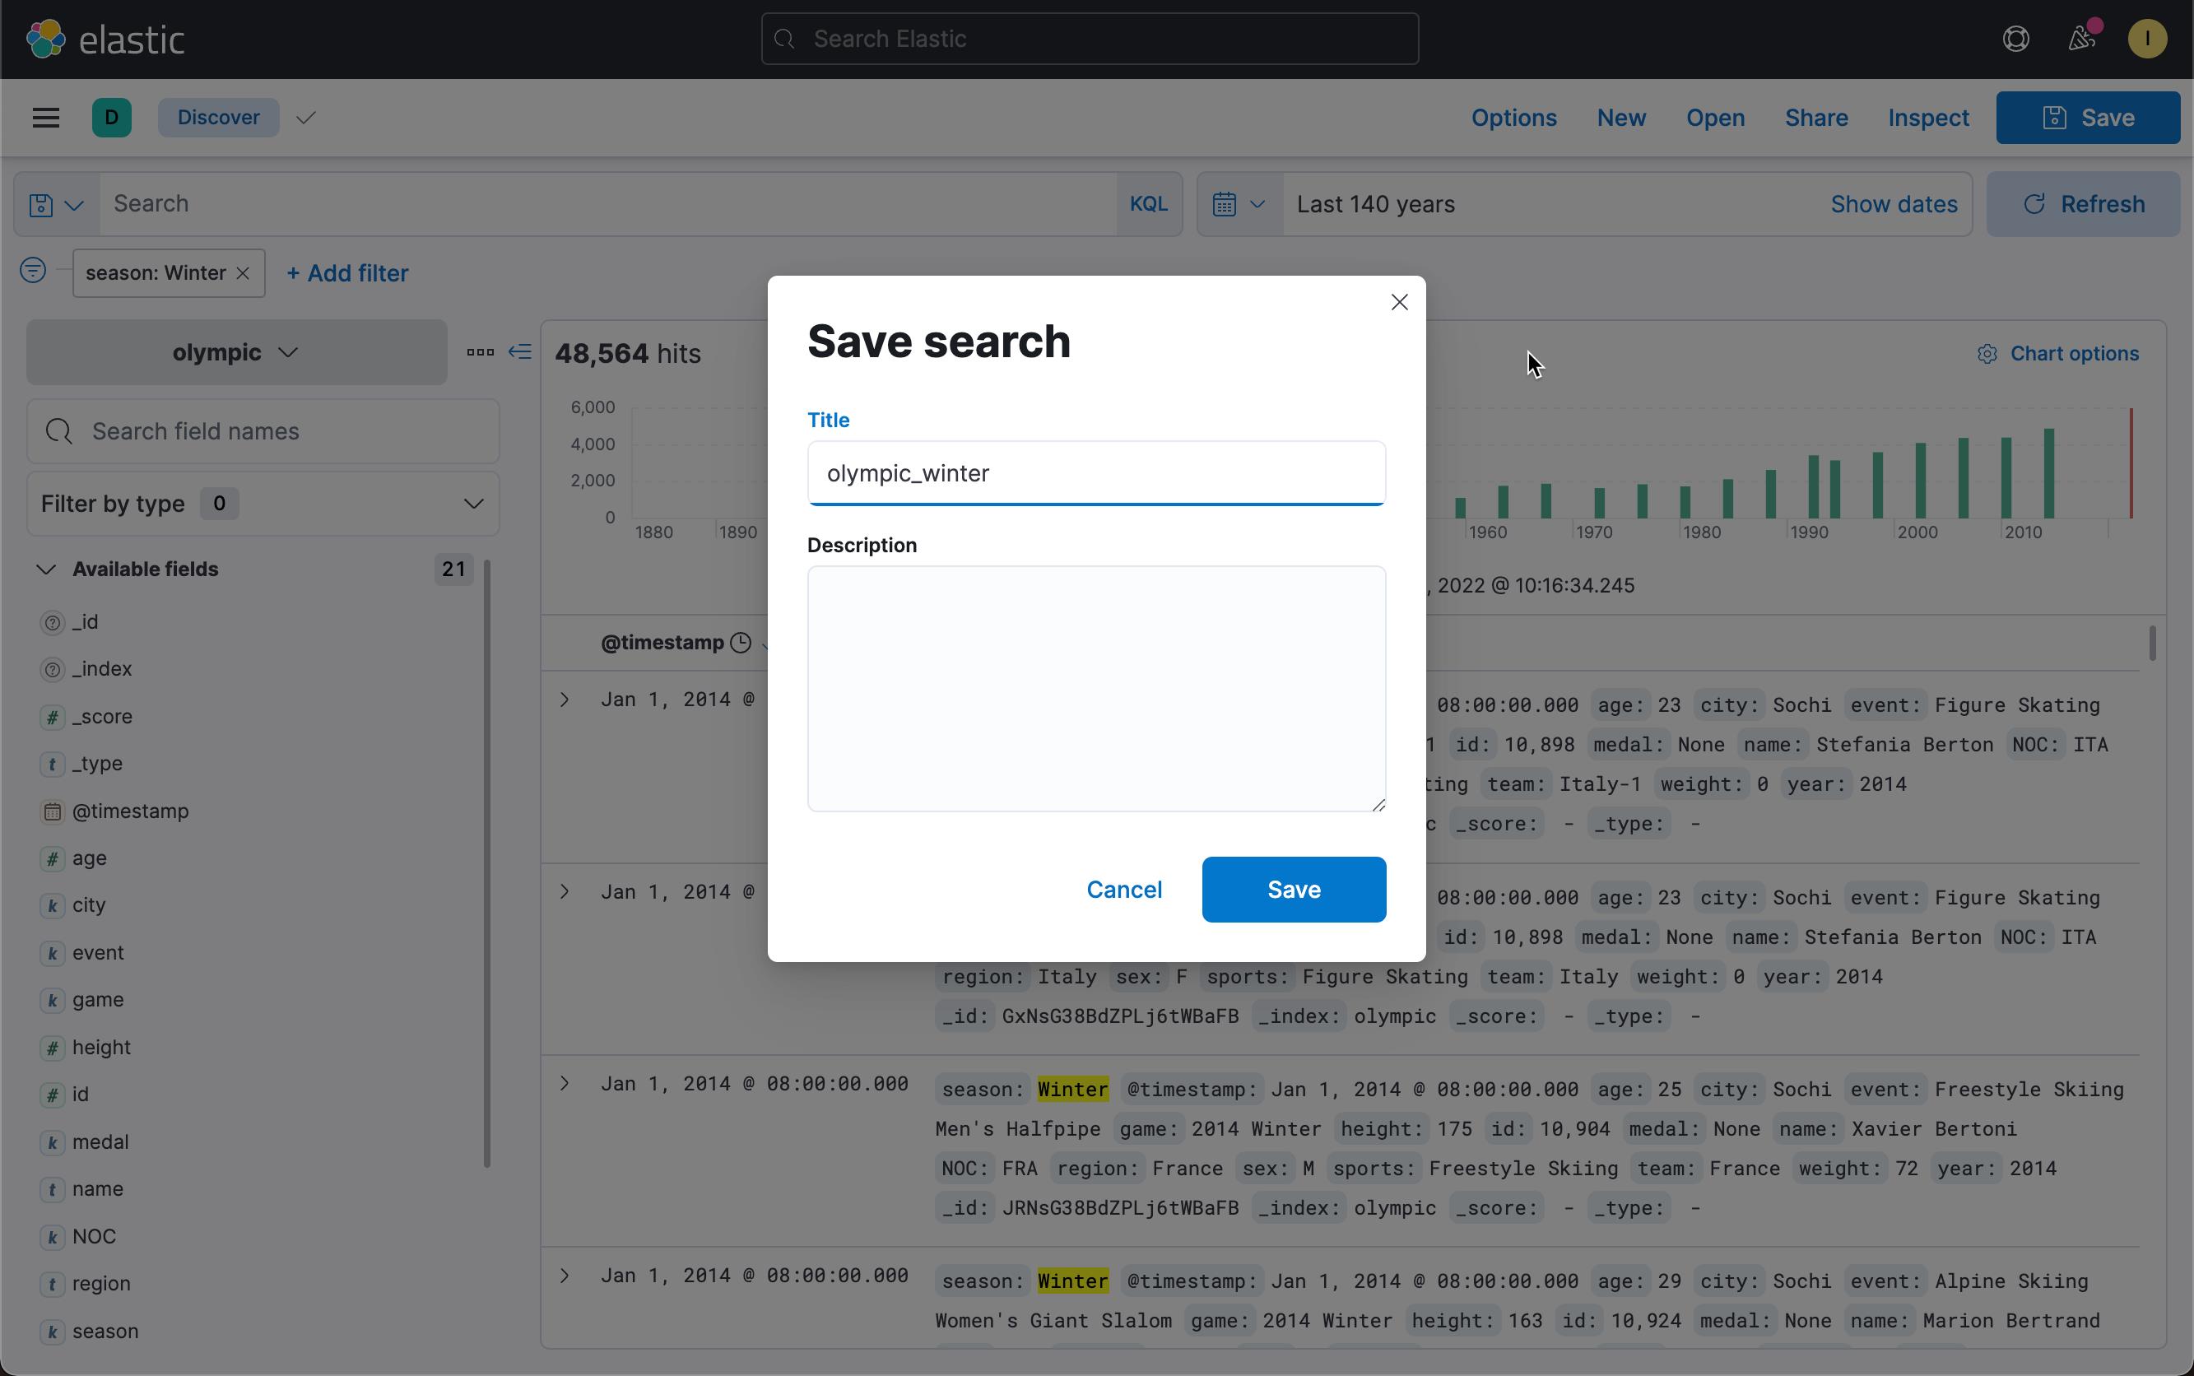The height and width of the screenshot is (1376, 2194).
Task: Click the KQL query Search bar
Action: [608, 204]
